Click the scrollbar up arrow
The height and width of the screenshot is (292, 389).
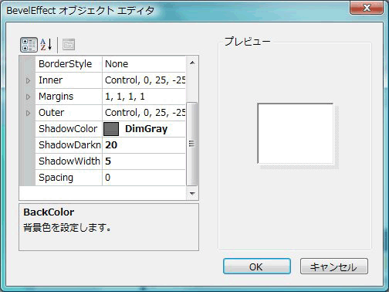coord(192,63)
